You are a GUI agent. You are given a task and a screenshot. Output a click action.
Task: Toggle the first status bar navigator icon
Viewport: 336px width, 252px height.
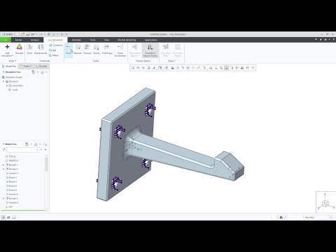[3, 217]
